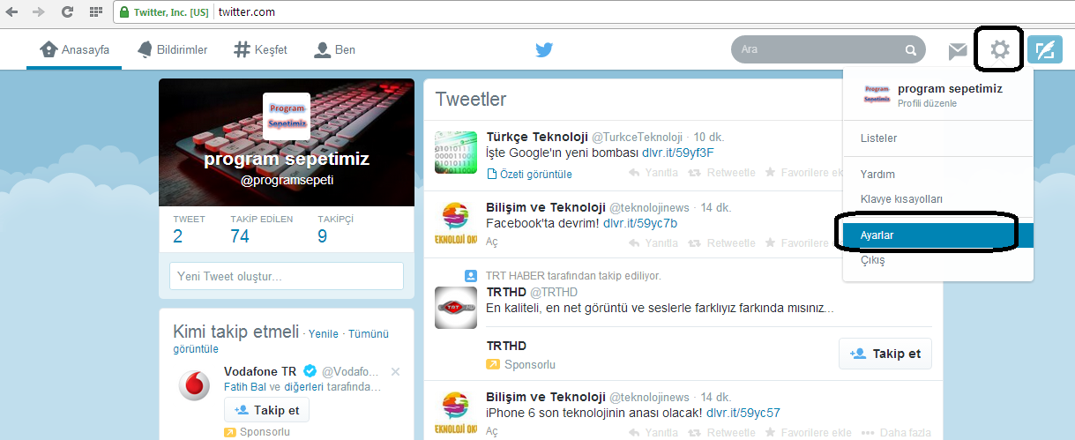This screenshot has width=1075, height=440.
Task: Dismiss Vodafone TR suggestion with X
Action: pos(395,371)
